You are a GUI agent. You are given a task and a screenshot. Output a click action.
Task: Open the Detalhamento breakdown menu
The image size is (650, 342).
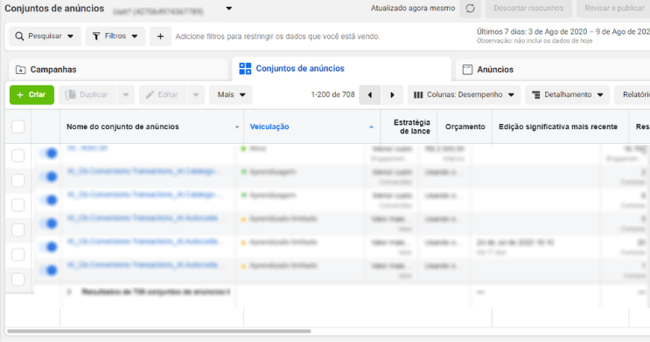[x=568, y=95]
